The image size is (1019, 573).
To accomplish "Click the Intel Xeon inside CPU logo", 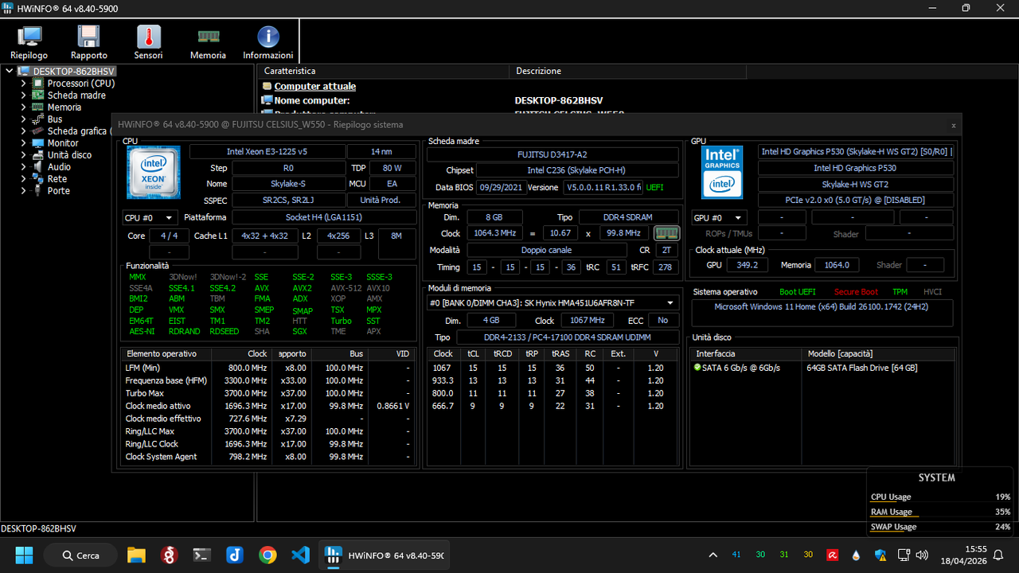I will tap(153, 172).
